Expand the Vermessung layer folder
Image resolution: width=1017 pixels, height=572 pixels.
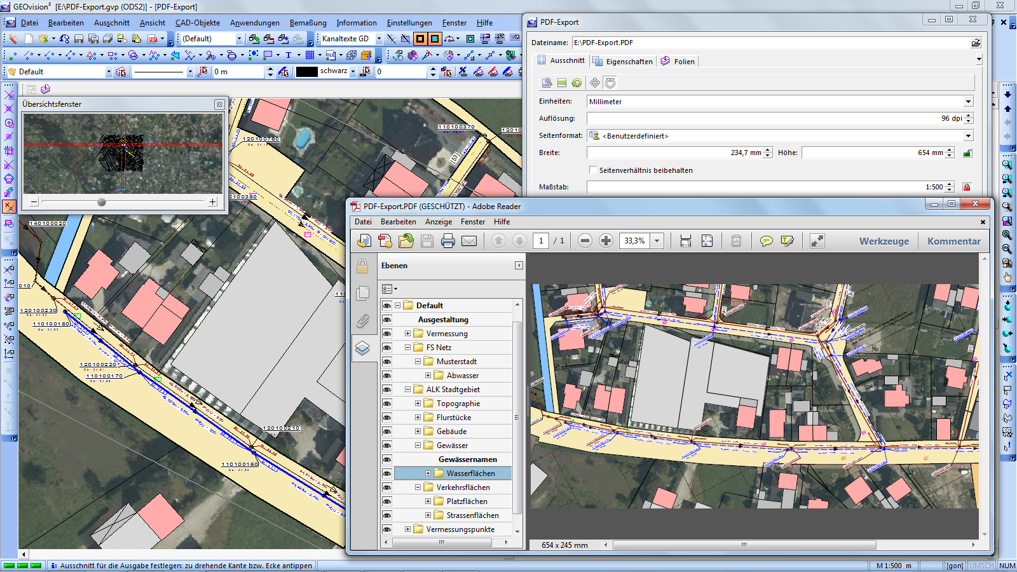coord(407,334)
